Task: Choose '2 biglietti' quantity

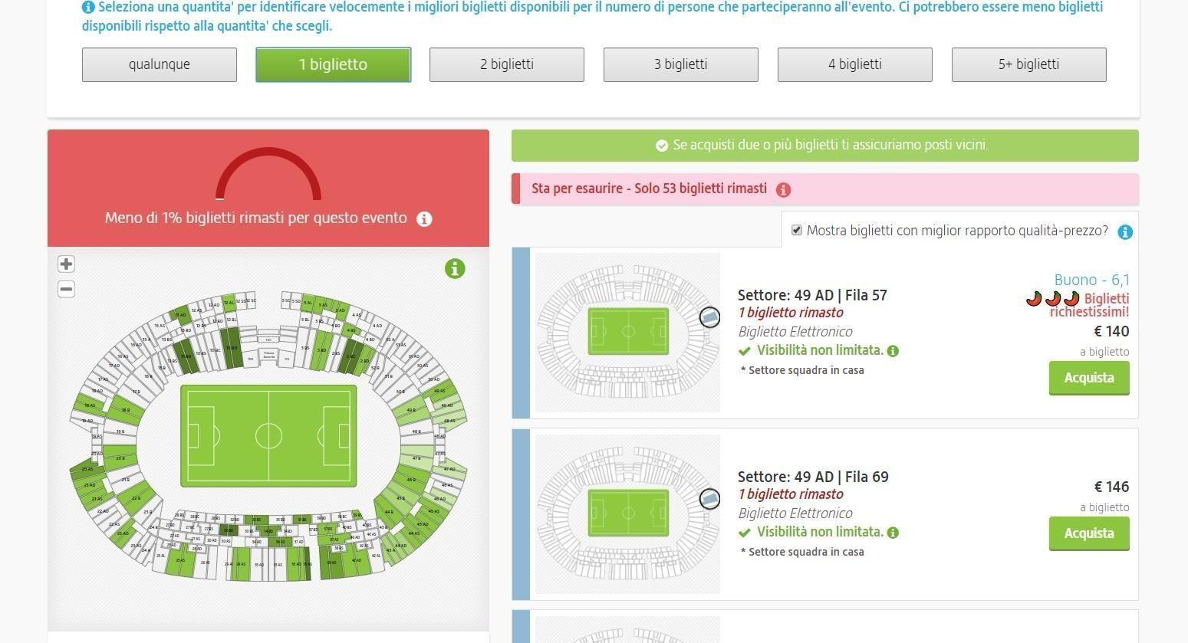Action: click(x=507, y=64)
